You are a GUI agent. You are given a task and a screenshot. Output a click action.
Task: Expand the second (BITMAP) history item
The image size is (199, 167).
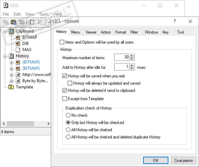click(11, 69)
